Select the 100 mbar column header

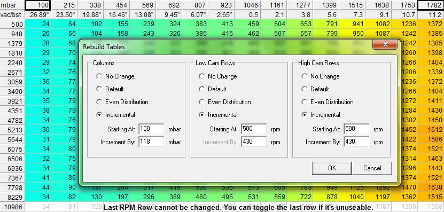(37, 5)
